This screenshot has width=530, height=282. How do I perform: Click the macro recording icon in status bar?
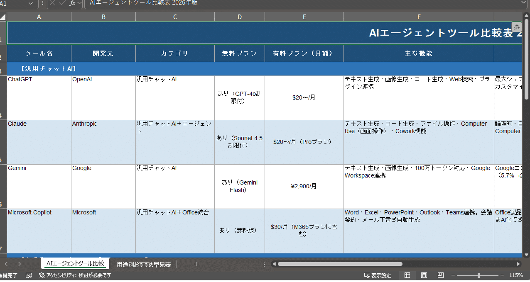[x=29, y=275]
